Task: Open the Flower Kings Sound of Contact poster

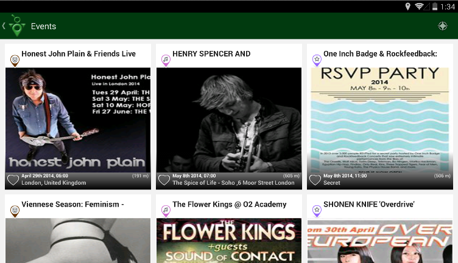Action: pos(229,241)
